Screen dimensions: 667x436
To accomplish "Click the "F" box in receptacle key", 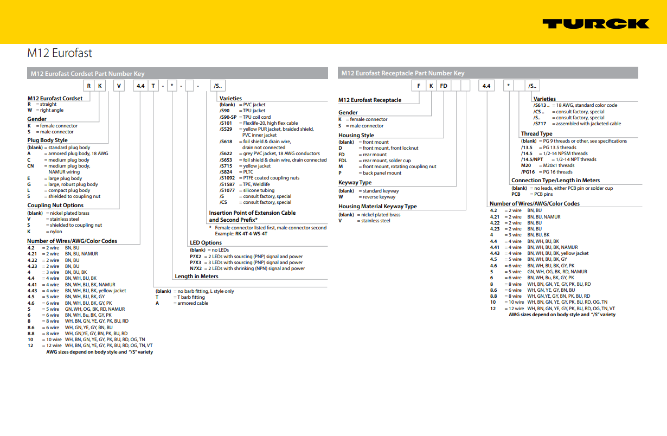I will (418, 86).
